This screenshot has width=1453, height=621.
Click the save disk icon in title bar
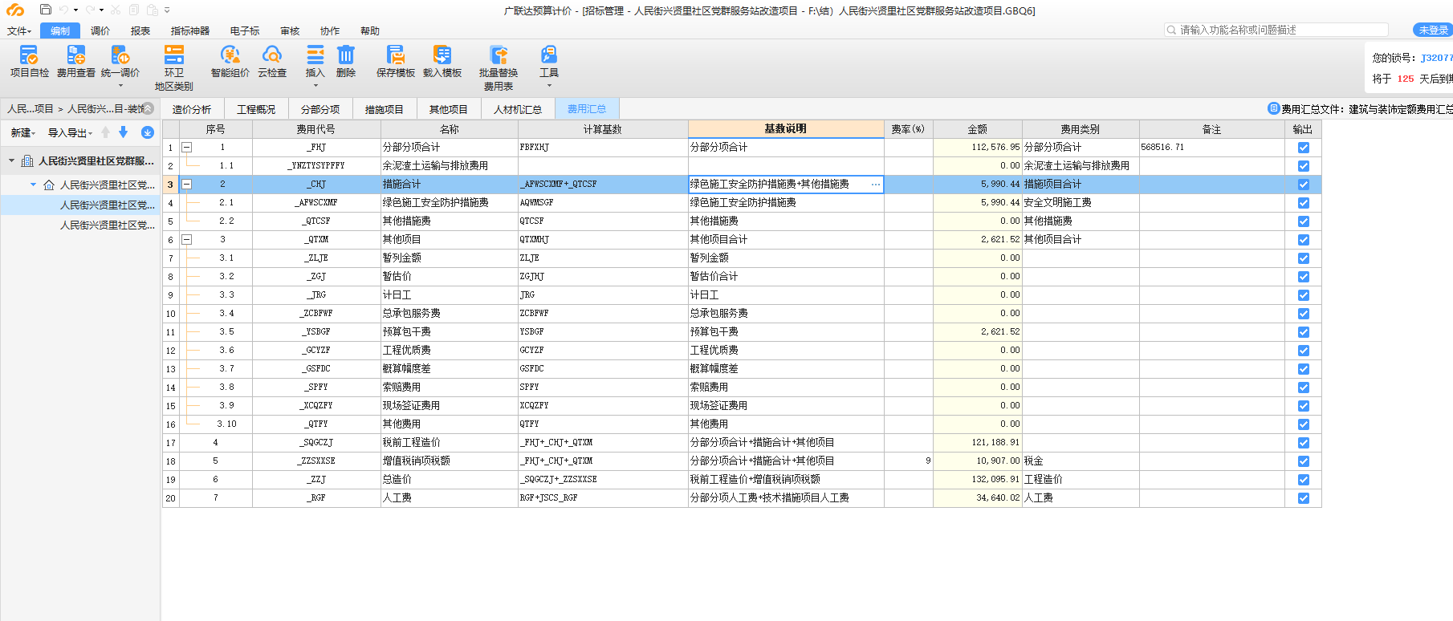coord(46,10)
